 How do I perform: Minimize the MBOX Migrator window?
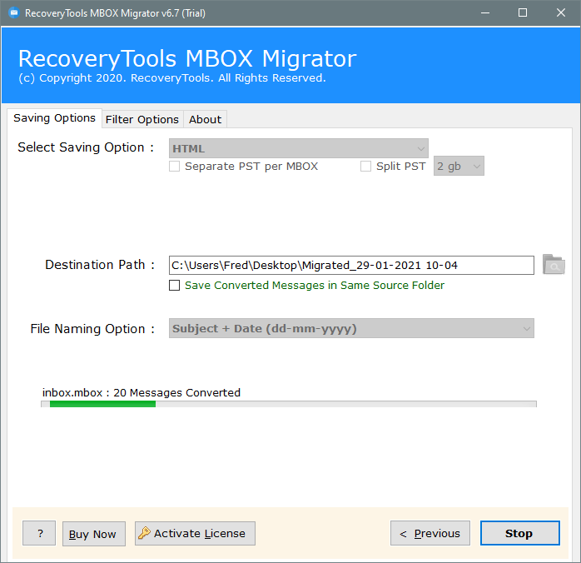coord(485,13)
